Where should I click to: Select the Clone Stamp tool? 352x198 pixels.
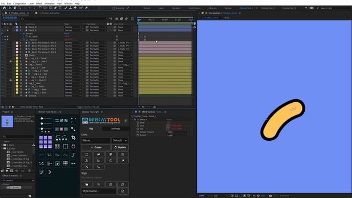coord(70,8)
